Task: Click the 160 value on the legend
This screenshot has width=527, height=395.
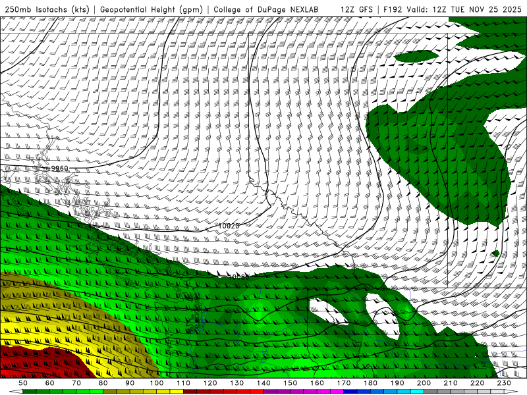Action: (x=317, y=383)
